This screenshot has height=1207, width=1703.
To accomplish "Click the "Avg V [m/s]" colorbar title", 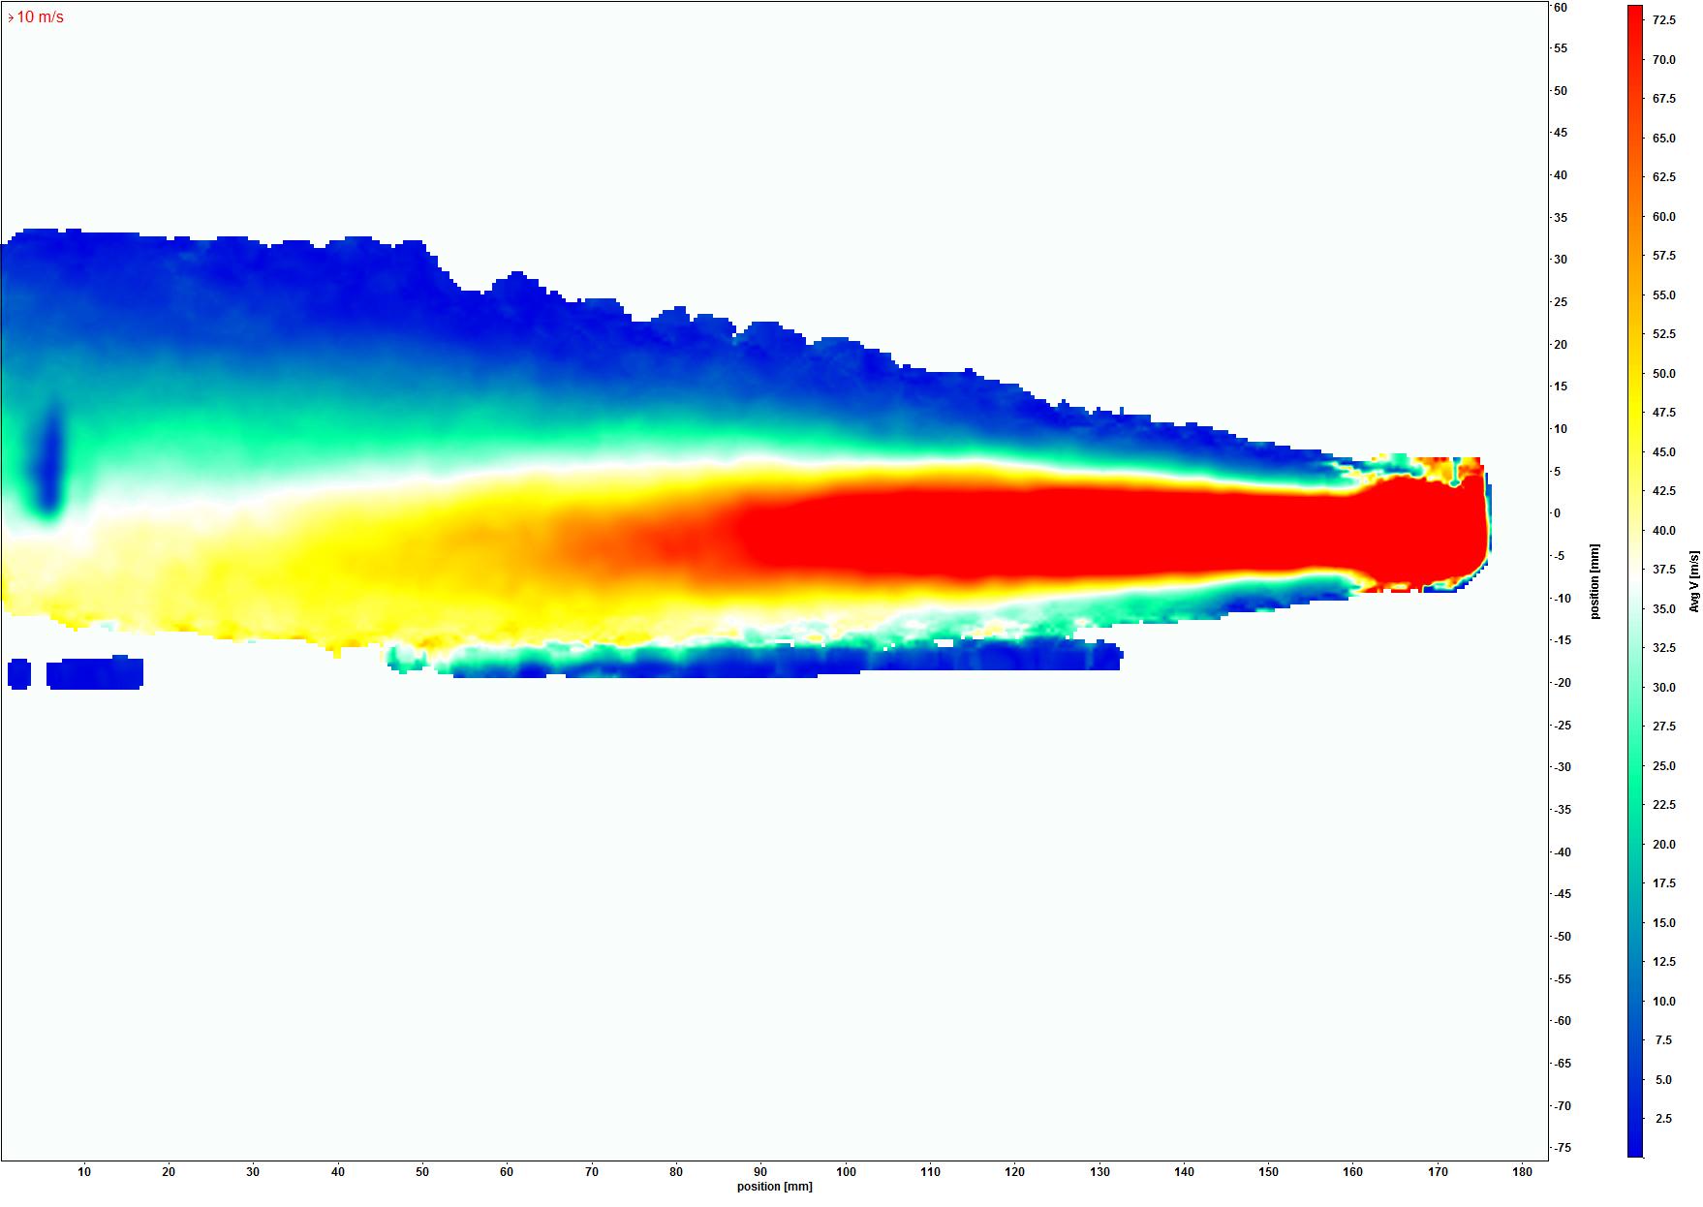I will pyautogui.click(x=1694, y=581).
